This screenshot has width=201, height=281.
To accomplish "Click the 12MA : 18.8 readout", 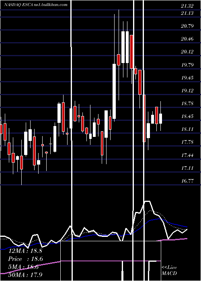I will [25, 251].
